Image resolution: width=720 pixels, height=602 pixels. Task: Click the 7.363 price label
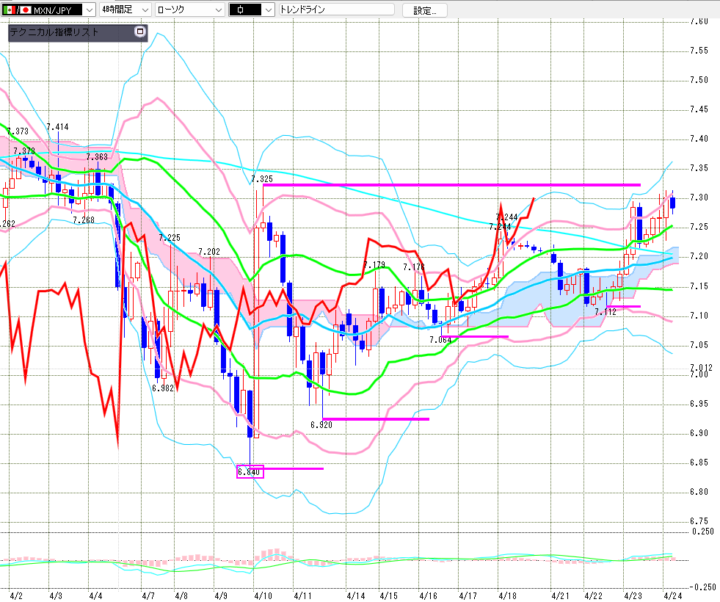coord(96,157)
